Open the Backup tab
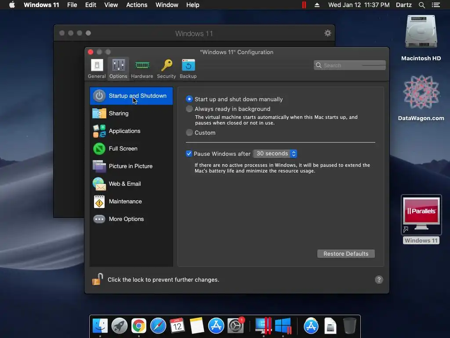The width and height of the screenshot is (450, 338). (188, 68)
